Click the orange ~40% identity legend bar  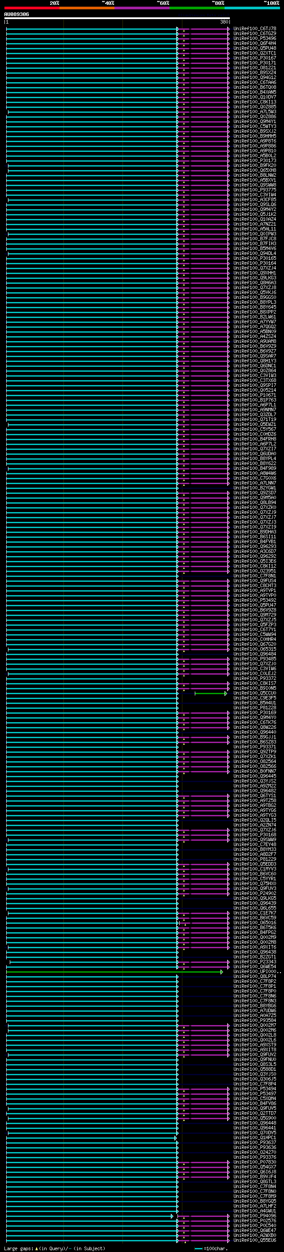click(87, 8)
